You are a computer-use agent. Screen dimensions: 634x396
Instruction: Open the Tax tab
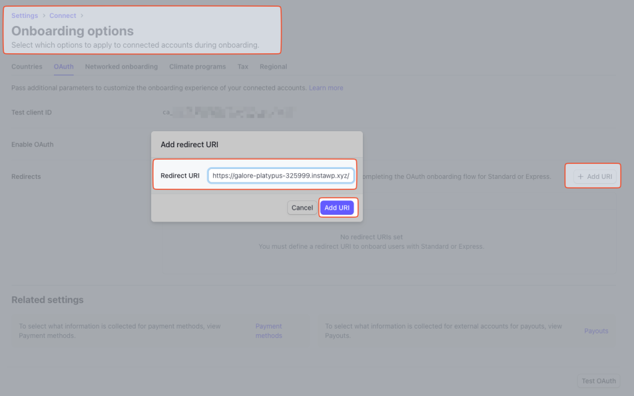coord(243,67)
